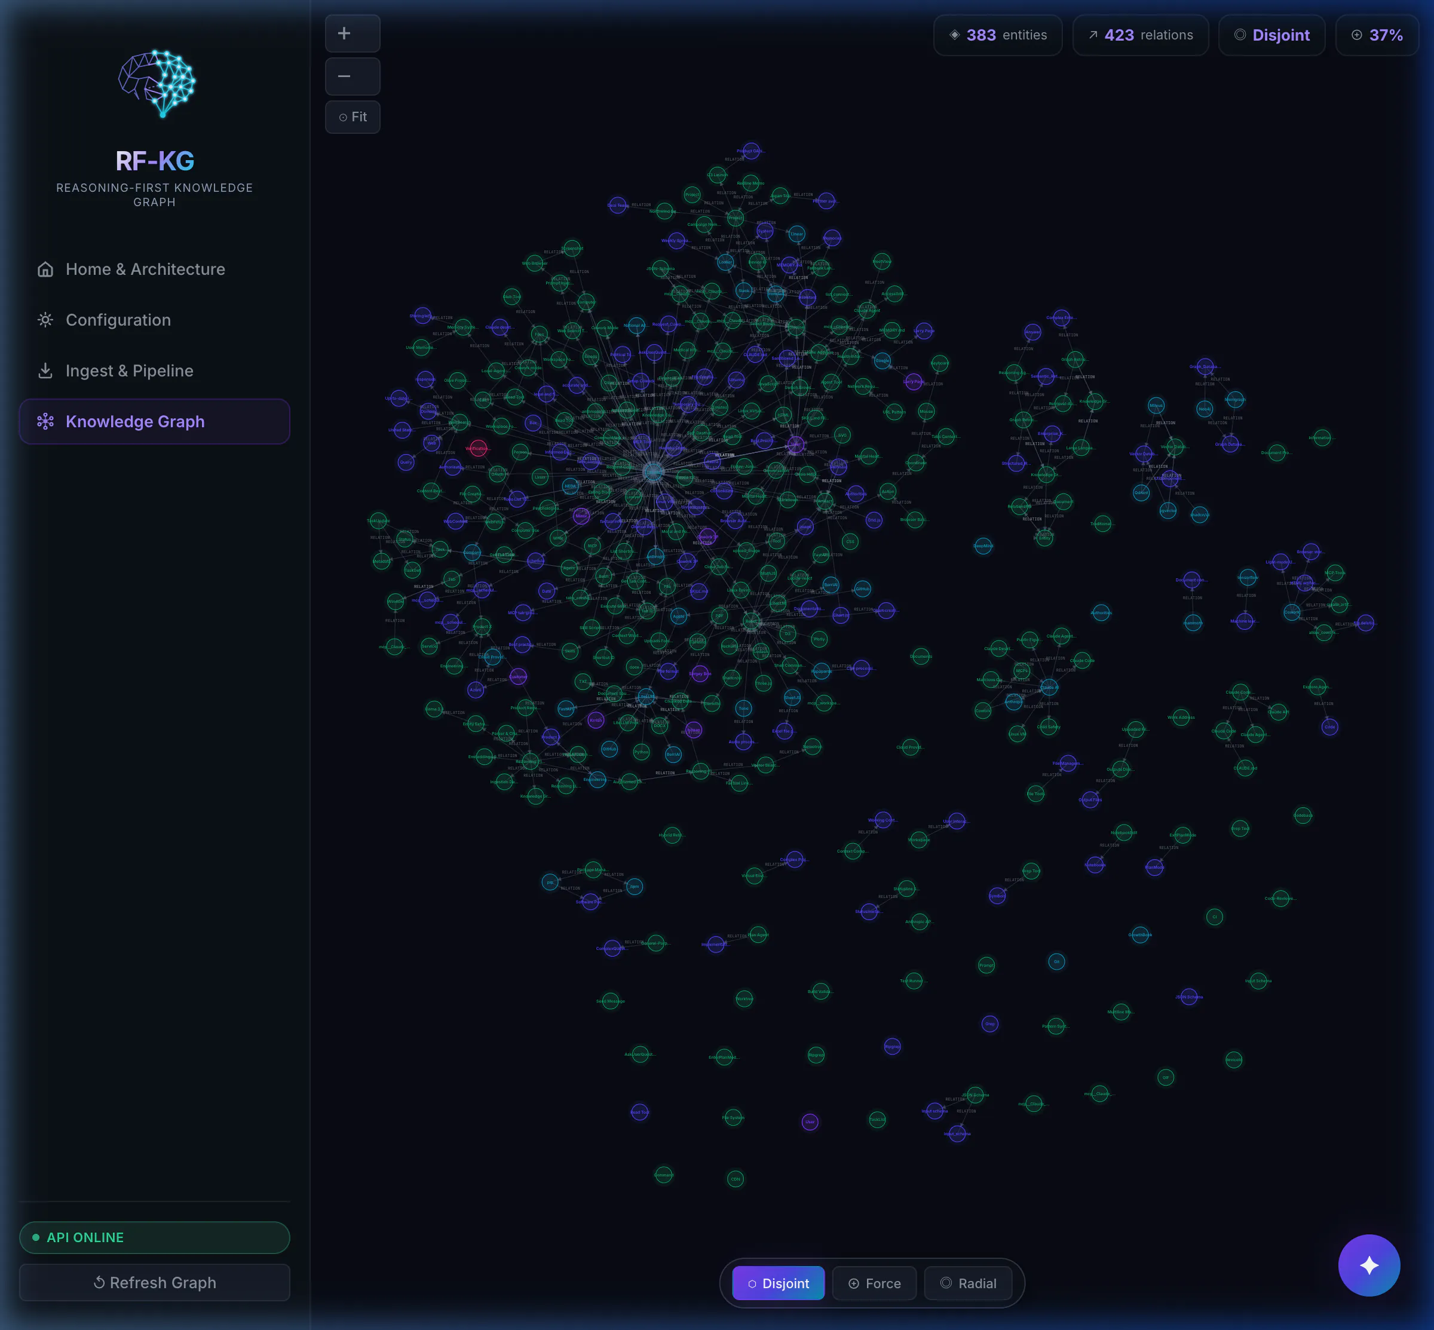The width and height of the screenshot is (1434, 1330).
Task: Select the DeviceId node
Action: pyautogui.click(x=1233, y=1059)
